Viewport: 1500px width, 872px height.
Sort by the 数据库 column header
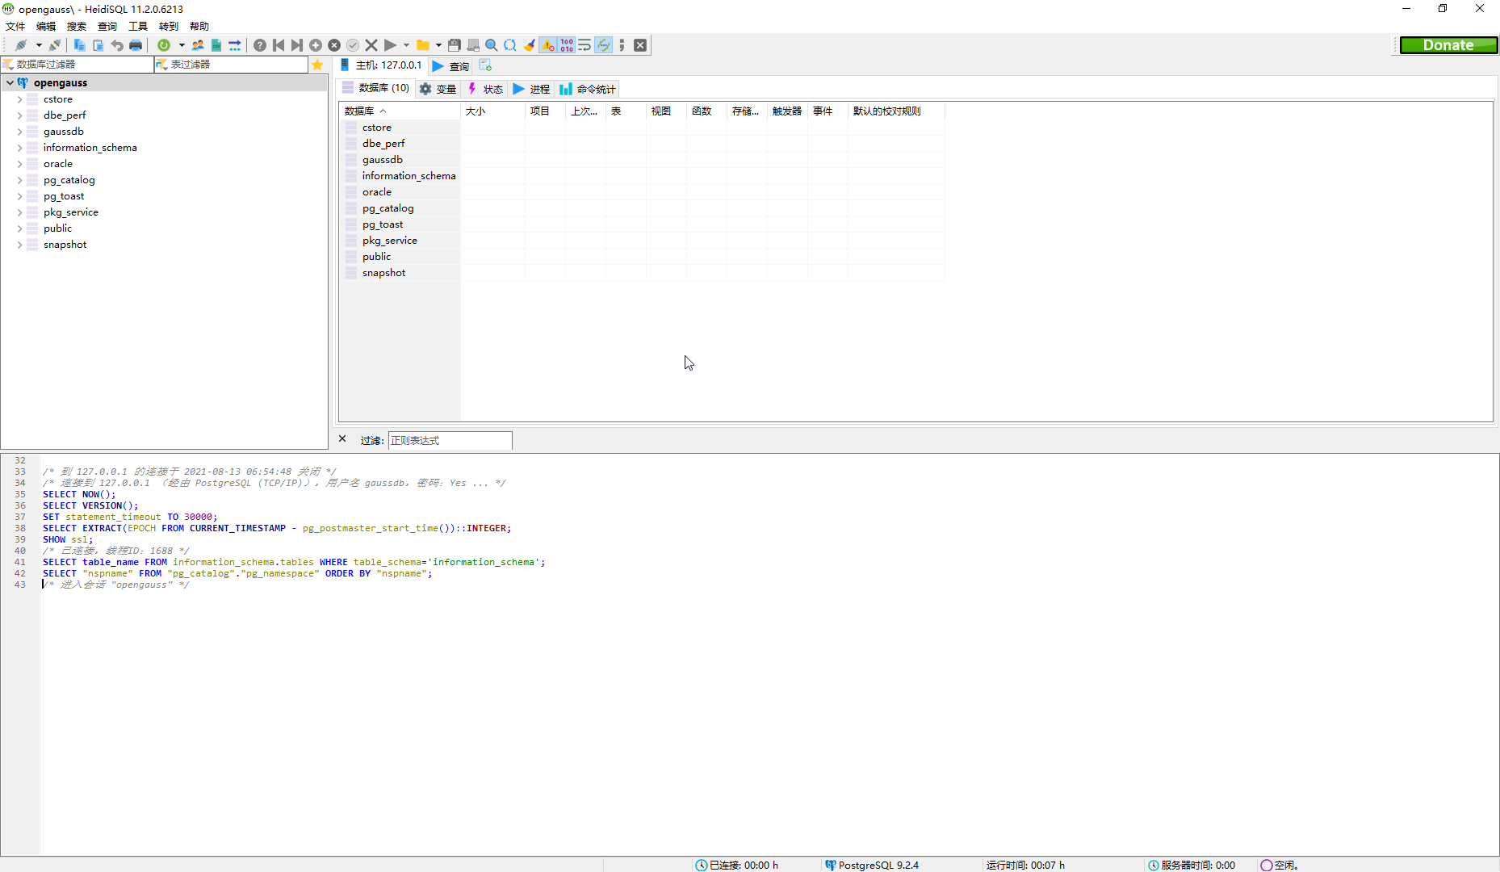click(400, 111)
